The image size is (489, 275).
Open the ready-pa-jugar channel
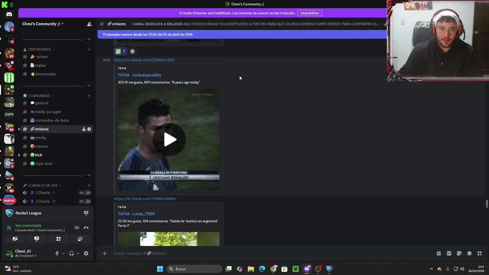coord(57,112)
